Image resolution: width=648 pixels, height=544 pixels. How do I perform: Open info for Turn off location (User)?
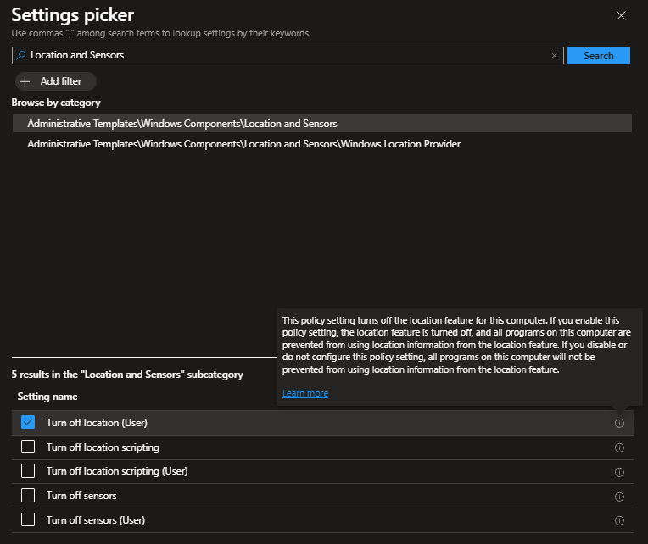619,423
